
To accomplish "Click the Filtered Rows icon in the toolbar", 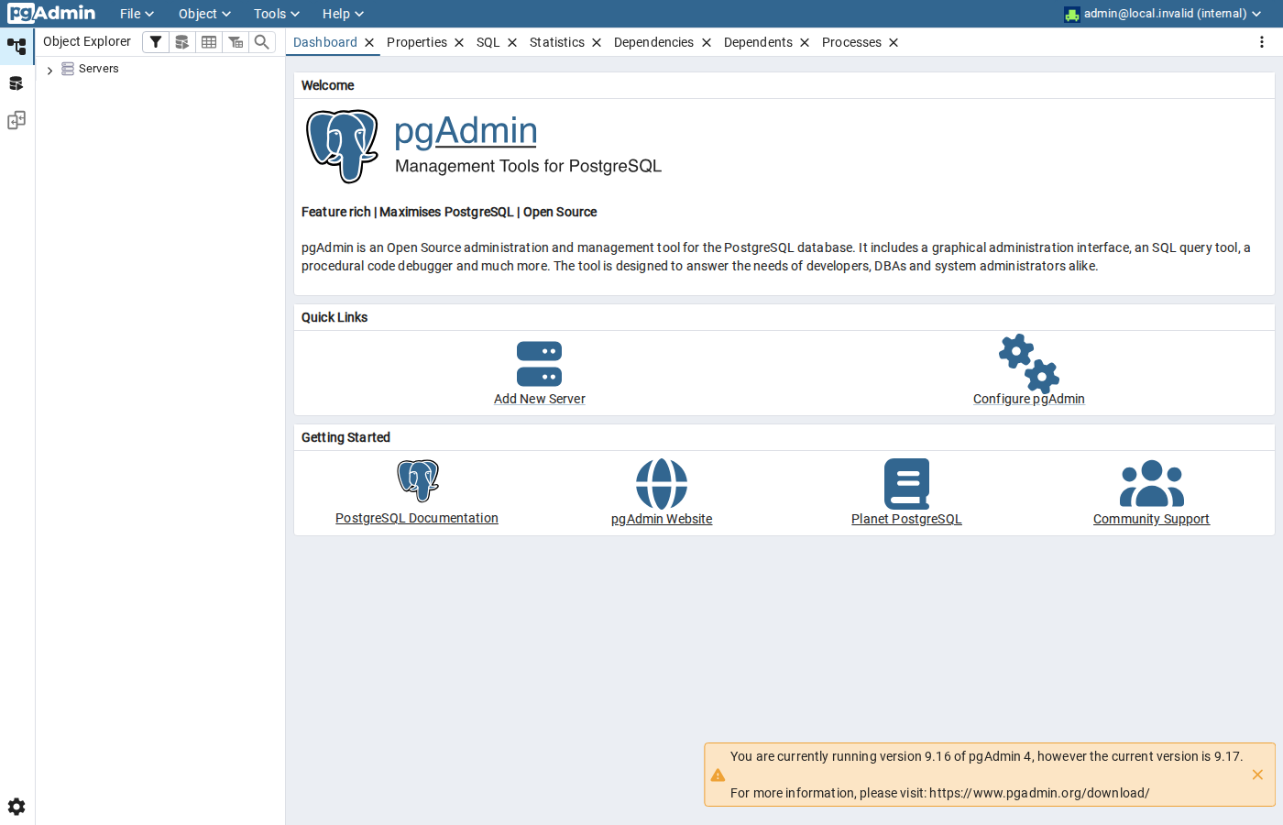I will pos(236,42).
